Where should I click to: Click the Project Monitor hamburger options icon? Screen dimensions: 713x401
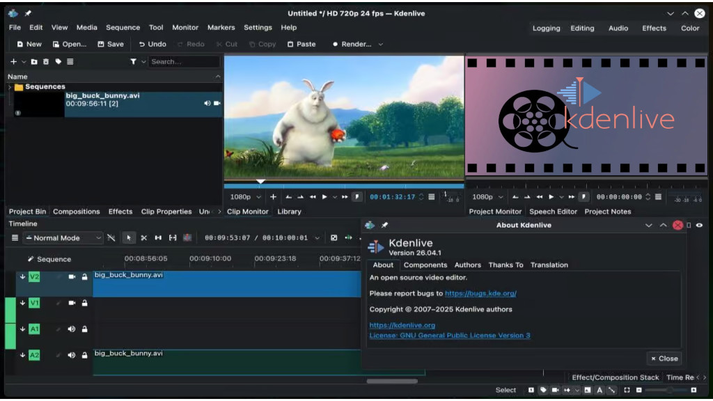[658, 197]
